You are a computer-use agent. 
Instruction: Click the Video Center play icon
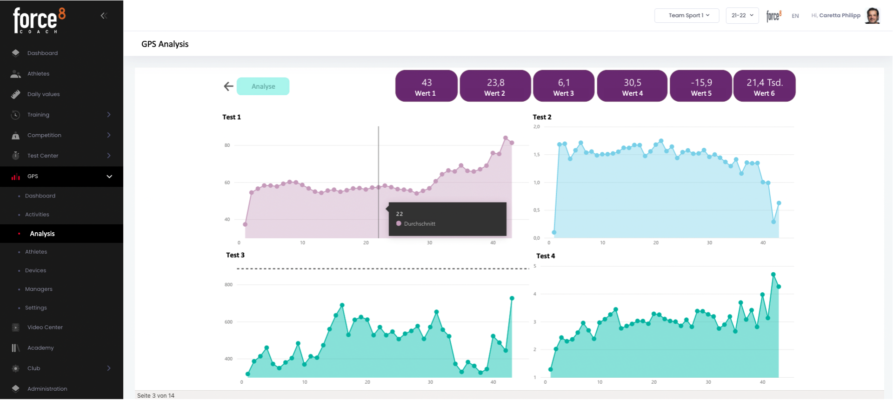tap(16, 328)
